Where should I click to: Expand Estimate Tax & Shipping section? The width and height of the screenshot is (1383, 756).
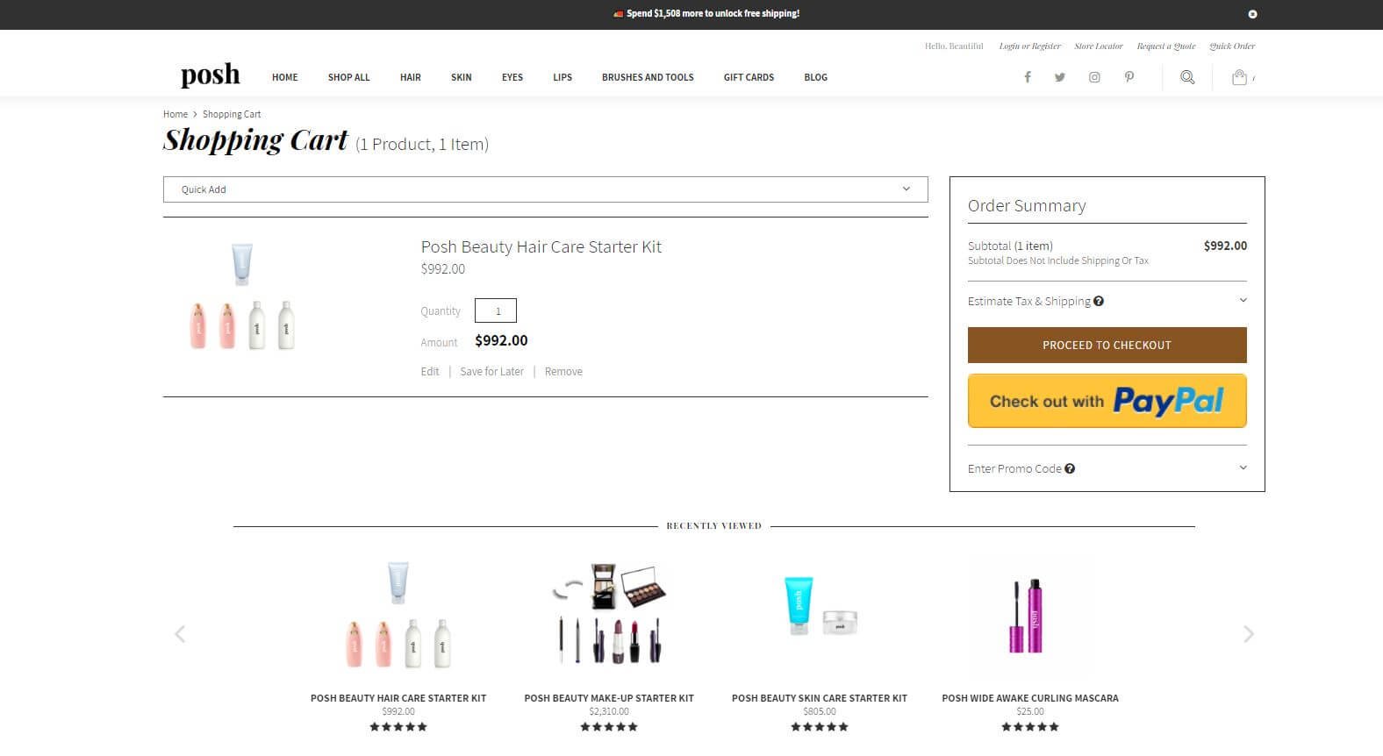1107,301
